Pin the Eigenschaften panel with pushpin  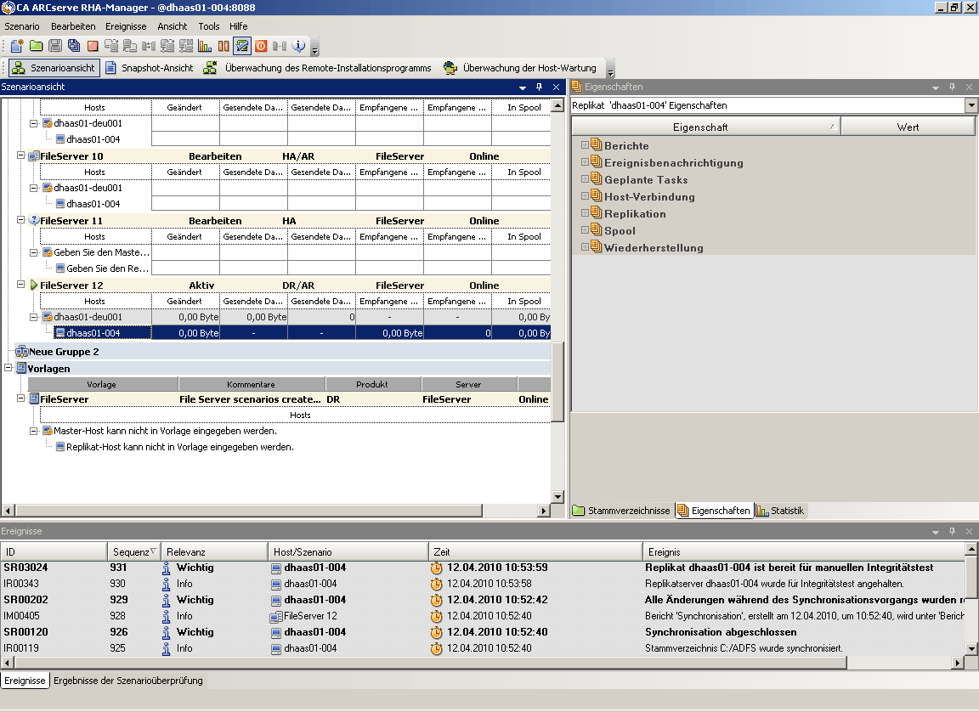[952, 87]
